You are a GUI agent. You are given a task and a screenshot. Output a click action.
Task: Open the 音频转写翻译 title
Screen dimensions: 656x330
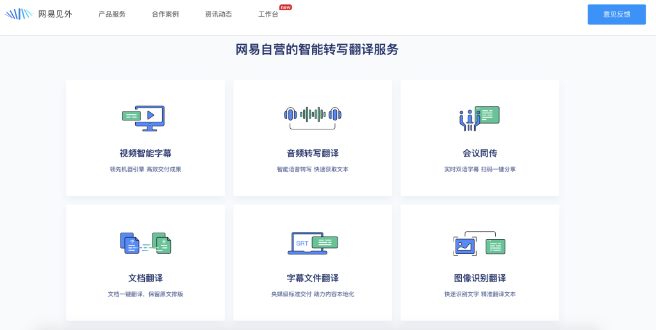pyautogui.click(x=313, y=154)
